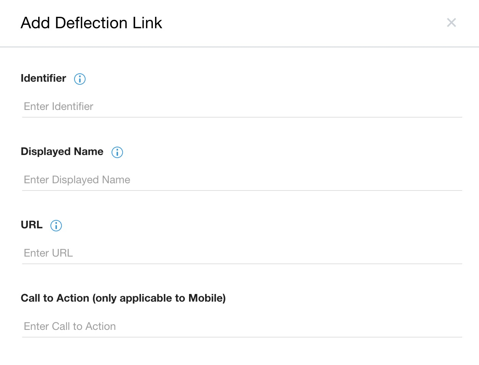The width and height of the screenshot is (479, 365).
Task: Click the Displayed Name label text
Action: 62,152
